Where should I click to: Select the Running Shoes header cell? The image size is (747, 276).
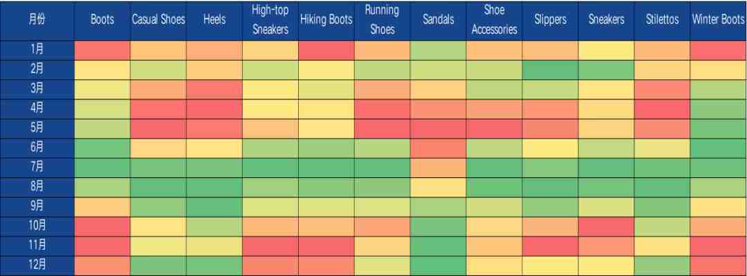click(x=382, y=21)
